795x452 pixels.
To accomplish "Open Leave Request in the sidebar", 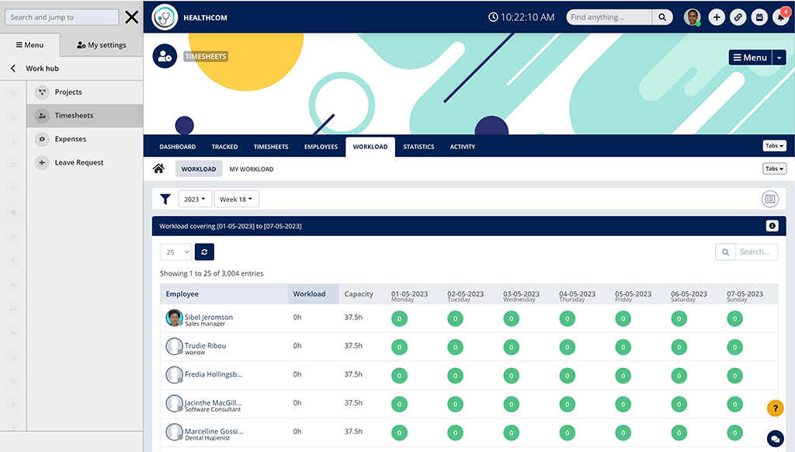I will tap(85, 162).
